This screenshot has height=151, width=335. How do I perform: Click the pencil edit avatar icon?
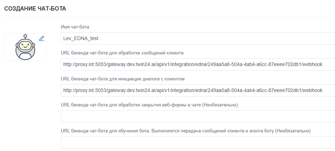[x=41, y=38]
